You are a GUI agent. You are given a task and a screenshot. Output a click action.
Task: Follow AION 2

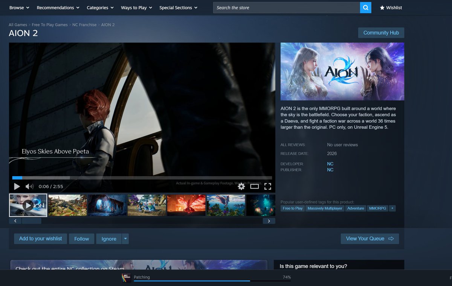click(x=82, y=239)
